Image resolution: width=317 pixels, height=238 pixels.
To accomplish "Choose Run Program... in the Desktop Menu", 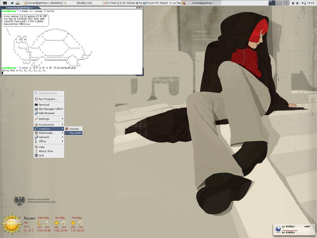I will tap(49, 99).
